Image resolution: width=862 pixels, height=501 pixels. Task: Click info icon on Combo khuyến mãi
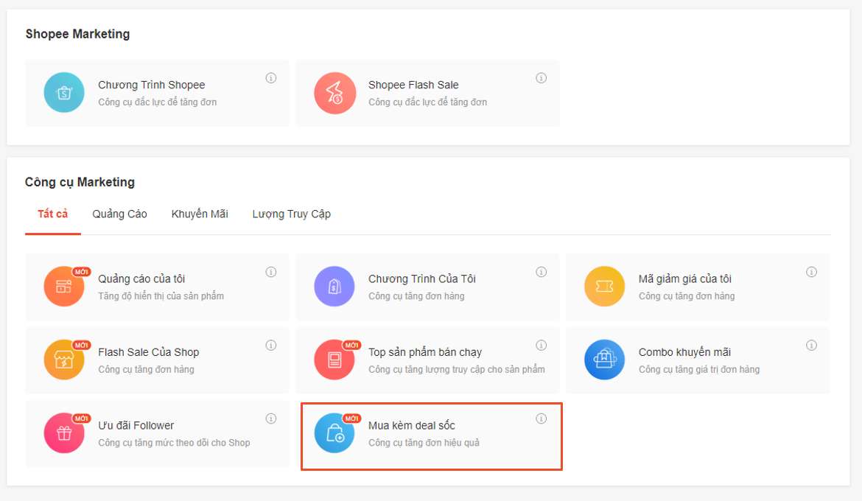pos(811,346)
